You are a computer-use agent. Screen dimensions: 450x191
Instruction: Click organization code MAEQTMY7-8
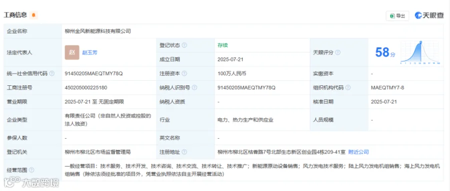point(387,88)
